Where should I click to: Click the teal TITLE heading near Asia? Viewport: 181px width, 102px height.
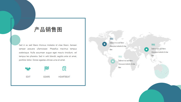[153, 45]
